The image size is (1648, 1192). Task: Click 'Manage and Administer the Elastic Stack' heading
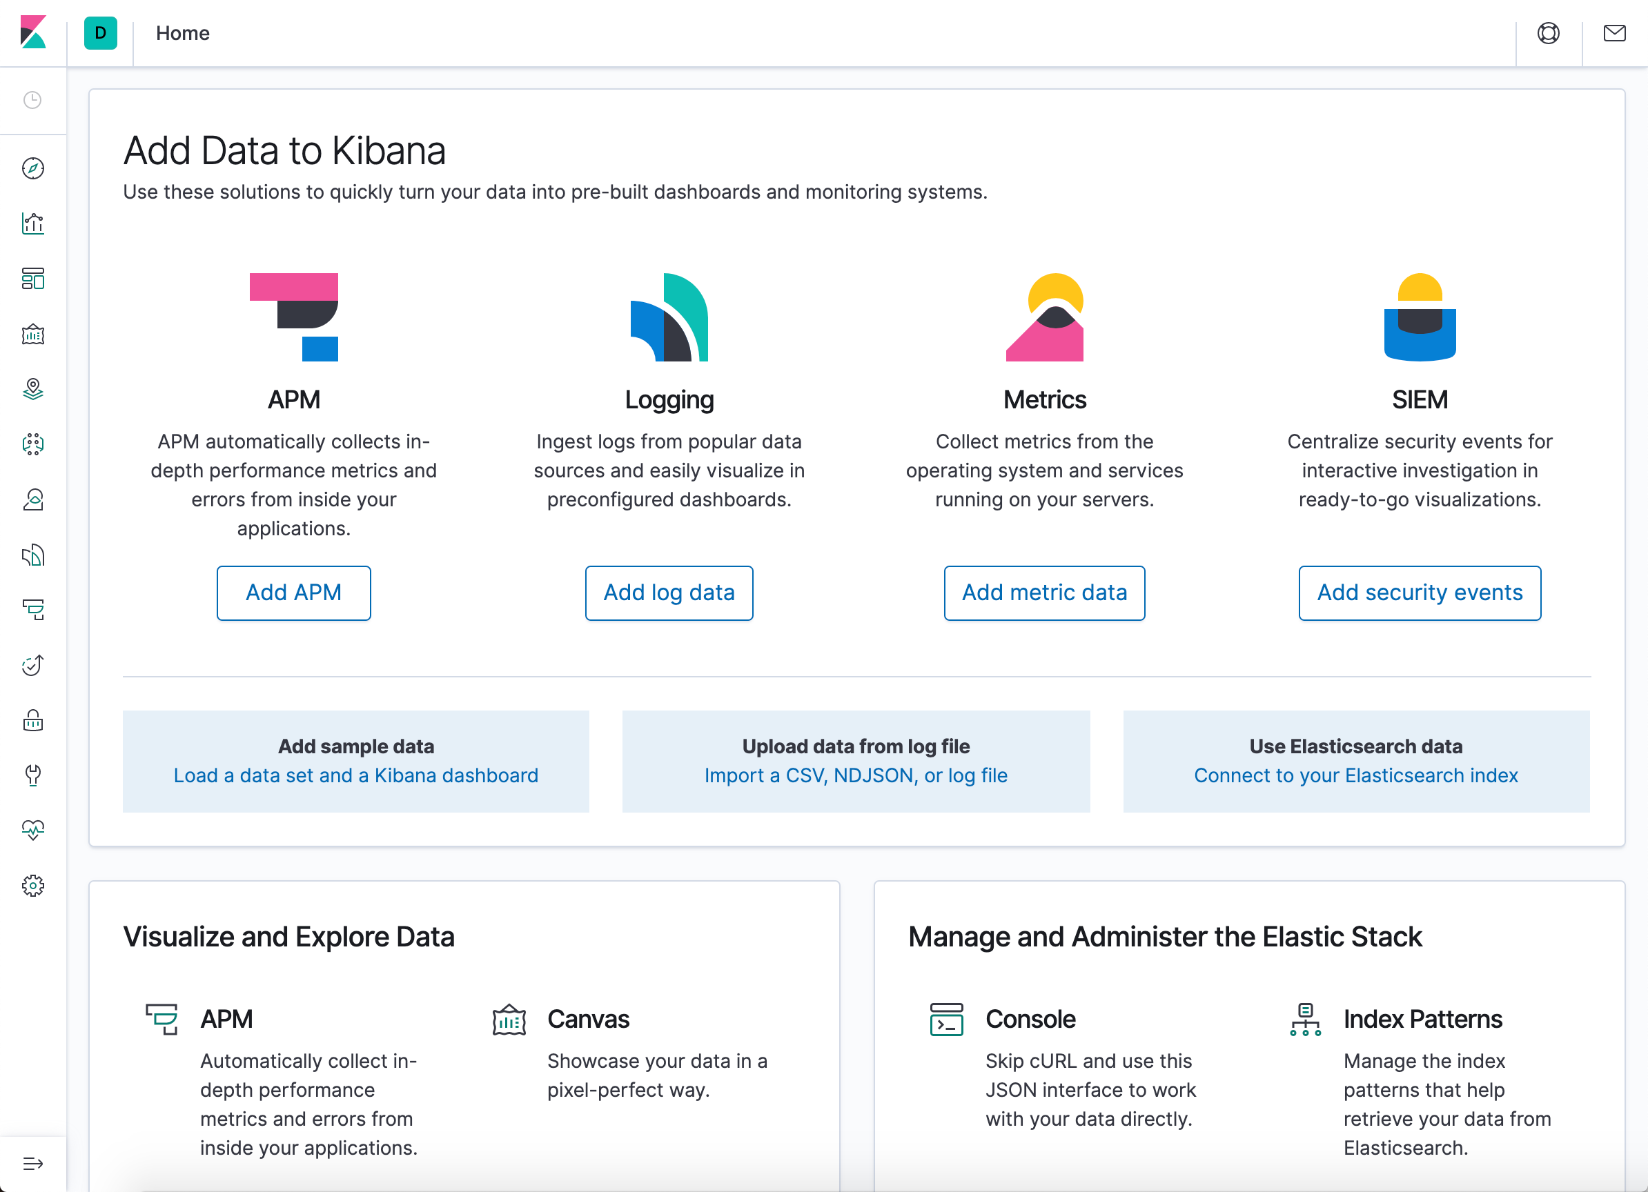tap(1165, 937)
